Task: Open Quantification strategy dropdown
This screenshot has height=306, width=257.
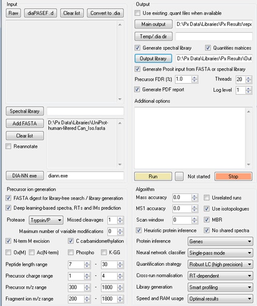Action: click(x=220, y=265)
